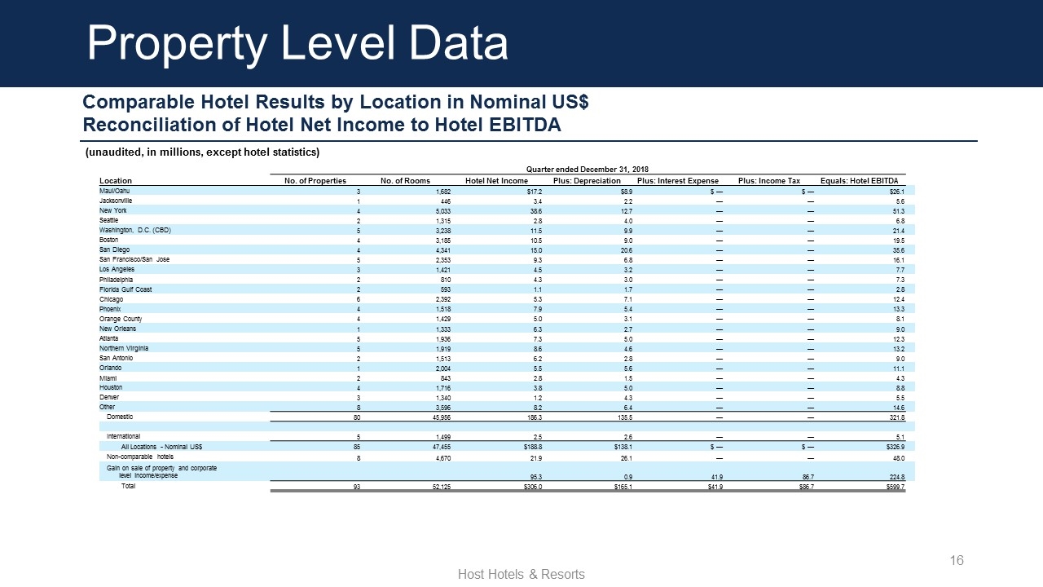This screenshot has height=587, width=1043.
Task: Select "Washington, D.C. (CBD)" row label
Action: pos(135,230)
